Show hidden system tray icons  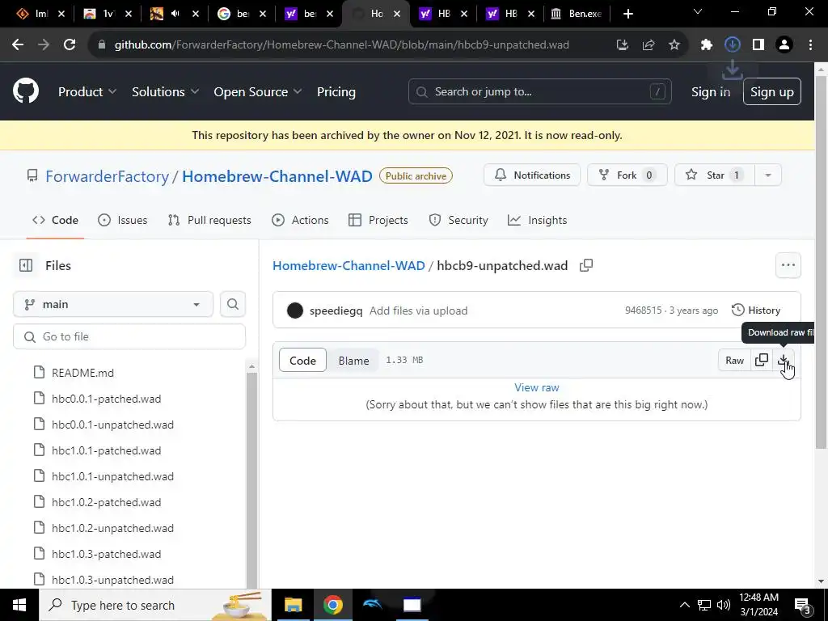(684, 605)
